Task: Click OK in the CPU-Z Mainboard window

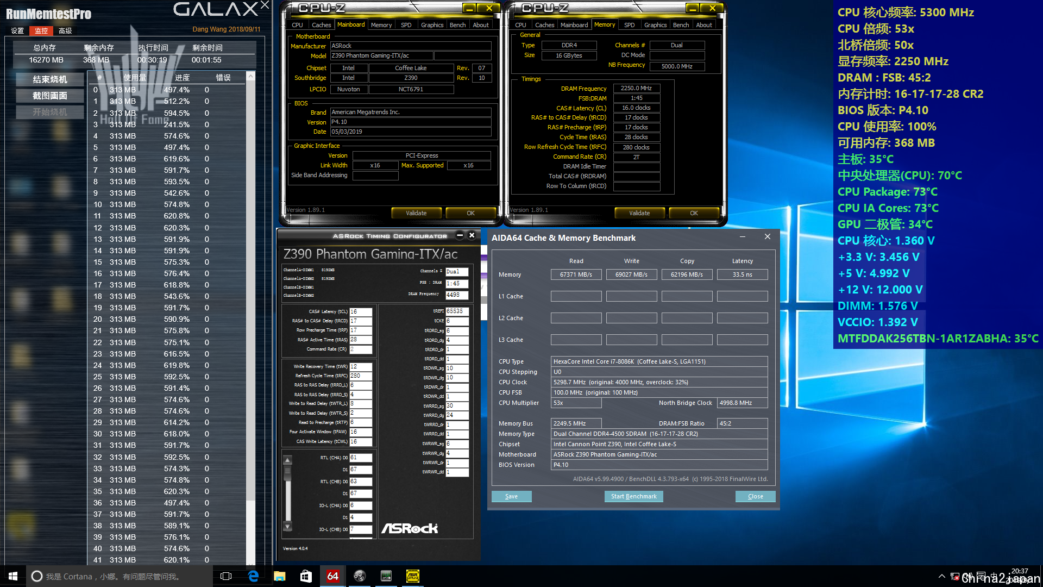Action: click(470, 213)
